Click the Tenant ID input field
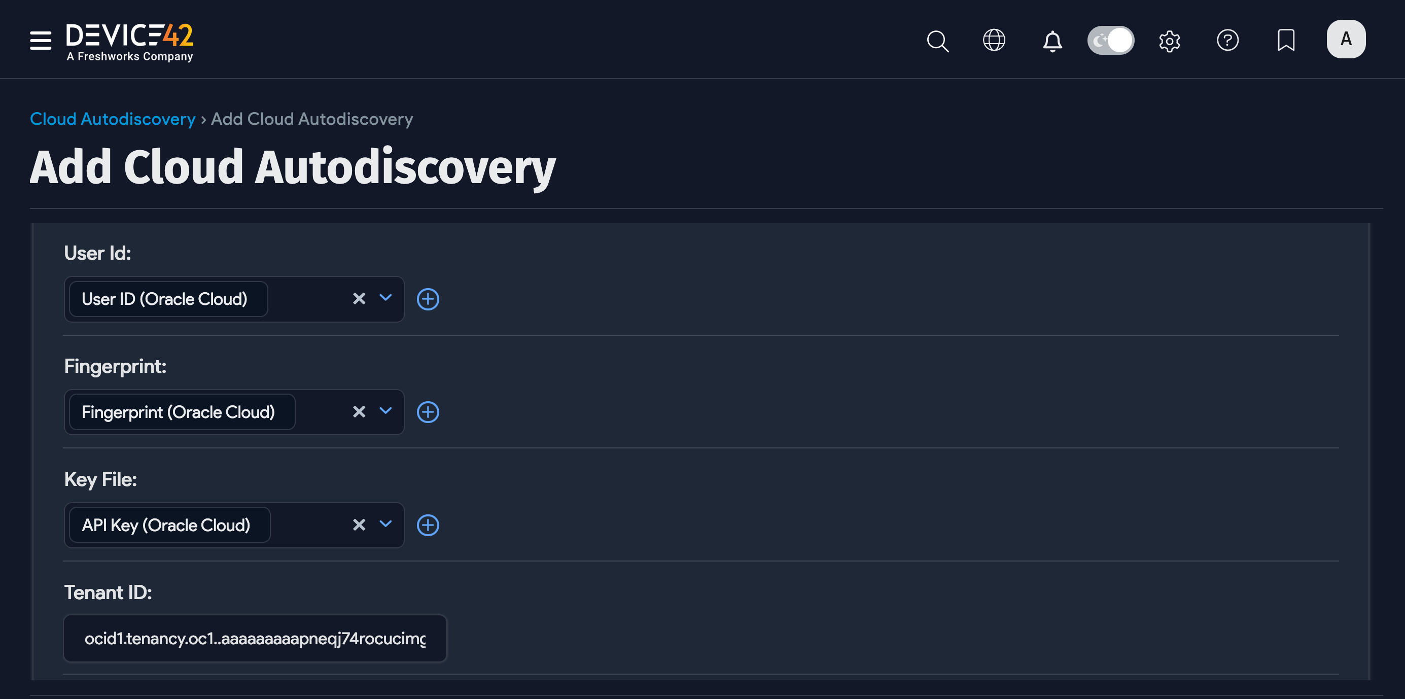 click(x=255, y=639)
